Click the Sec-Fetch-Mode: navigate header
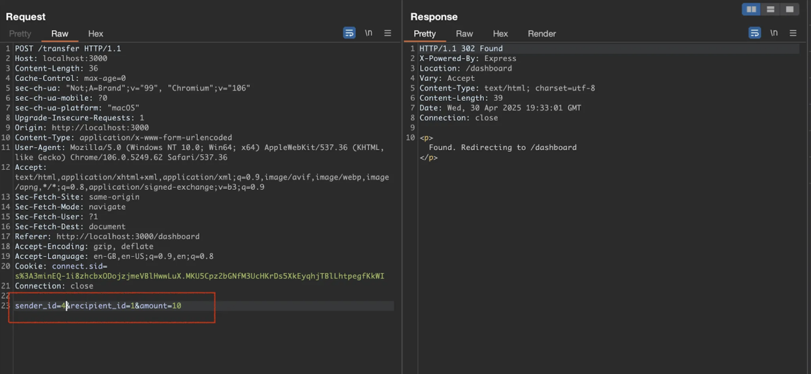Image resolution: width=811 pixels, height=374 pixels. pyautogui.click(x=70, y=207)
